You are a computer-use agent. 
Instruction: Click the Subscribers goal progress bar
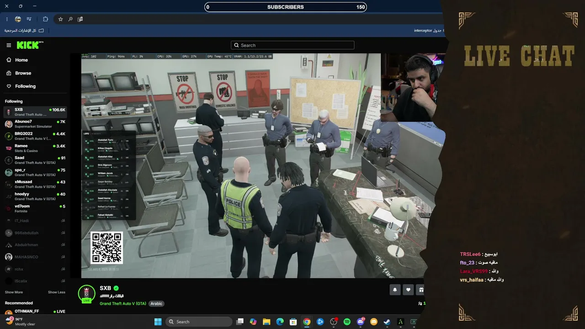click(286, 7)
